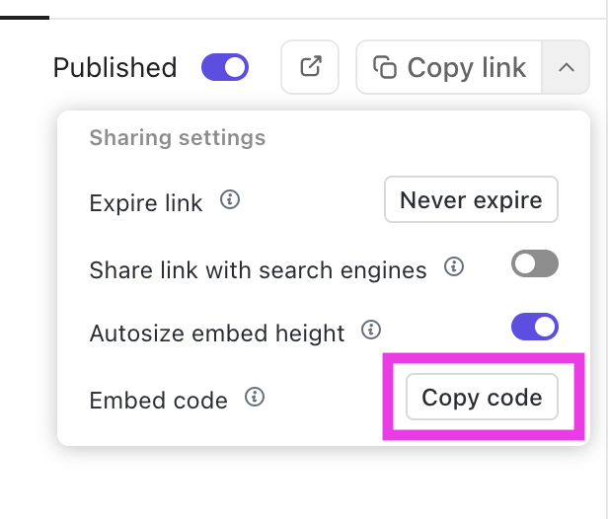Click the Autosize embed height label
The width and height of the screenshot is (608, 519).
[x=217, y=334]
